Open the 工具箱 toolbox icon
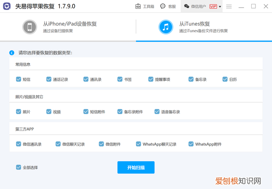 coord(138,6)
